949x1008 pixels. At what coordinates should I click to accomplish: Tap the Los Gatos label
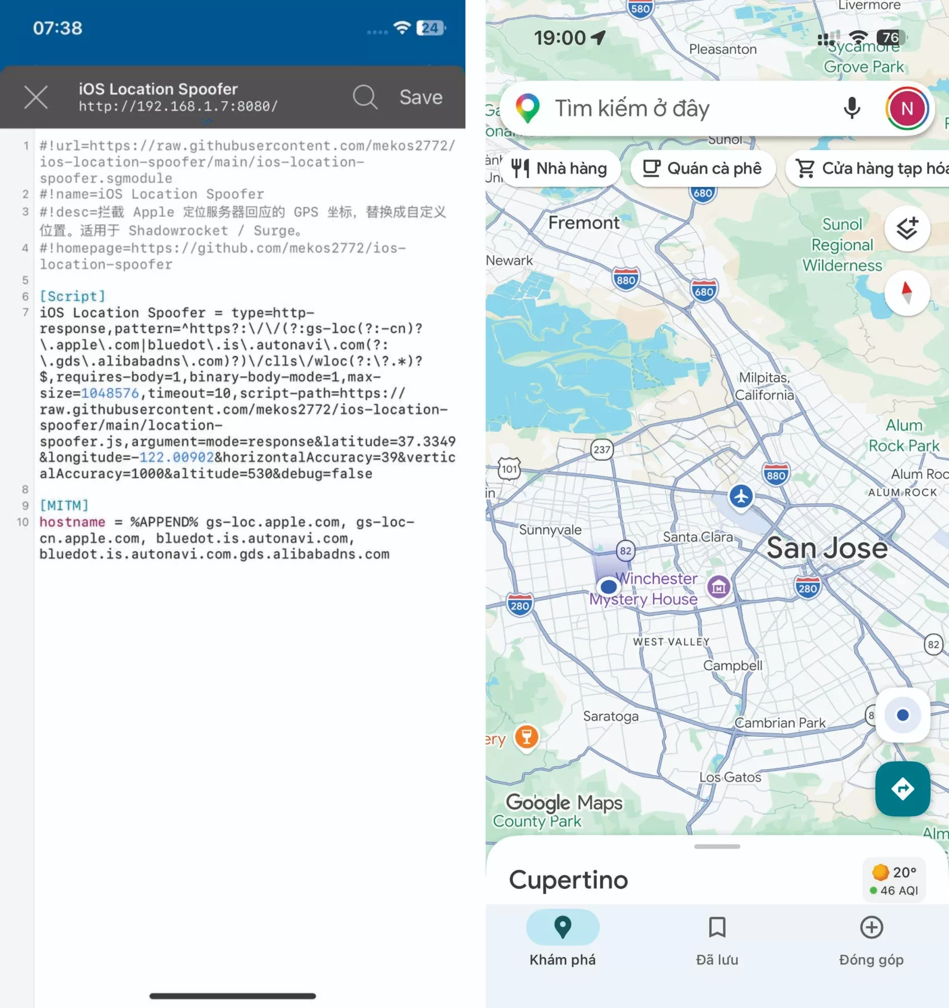[730, 777]
